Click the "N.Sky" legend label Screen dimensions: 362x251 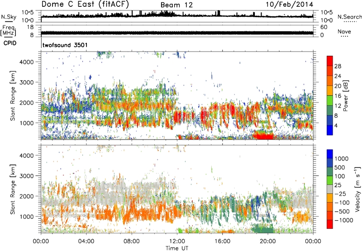point(9,17)
